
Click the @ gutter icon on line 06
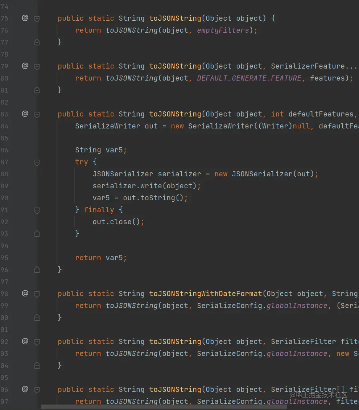(25, 389)
